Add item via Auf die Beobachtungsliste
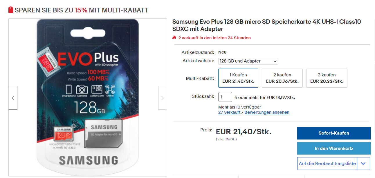This screenshot has height=178, width=375. [x=327, y=164]
